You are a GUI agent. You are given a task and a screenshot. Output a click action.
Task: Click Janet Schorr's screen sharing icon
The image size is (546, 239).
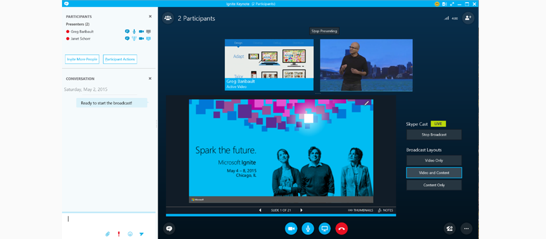pyautogui.click(x=148, y=38)
